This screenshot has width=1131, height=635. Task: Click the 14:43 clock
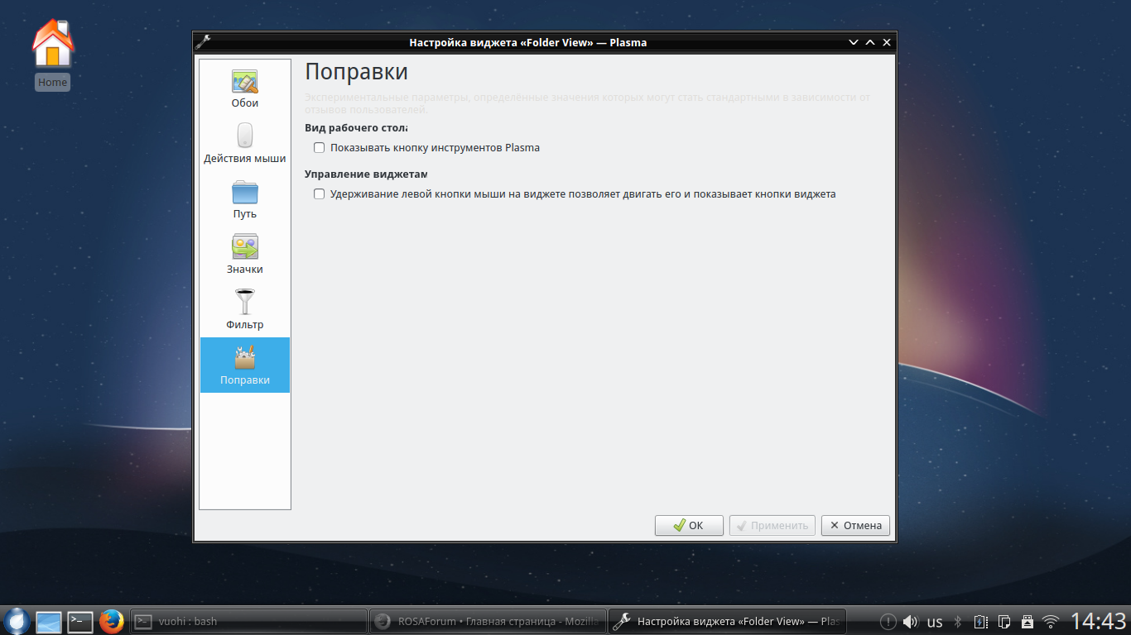pos(1099,621)
